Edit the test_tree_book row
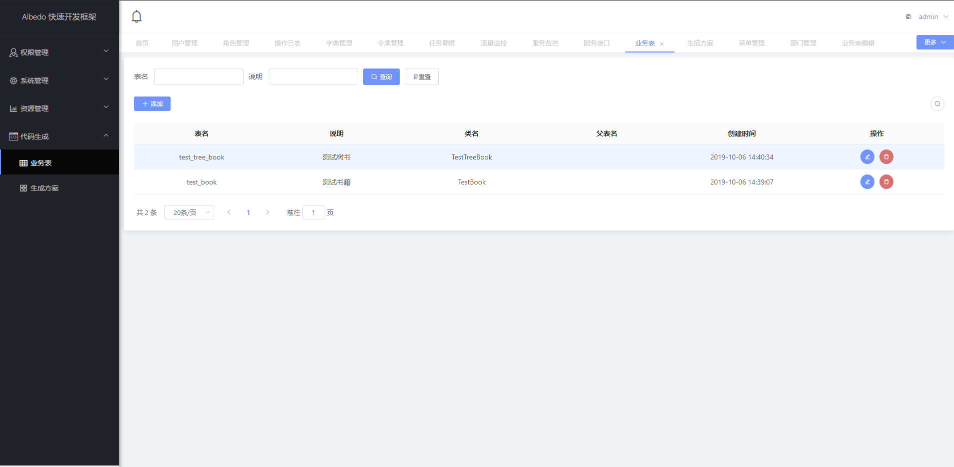This screenshot has width=954, height=467. click(867, 157)
